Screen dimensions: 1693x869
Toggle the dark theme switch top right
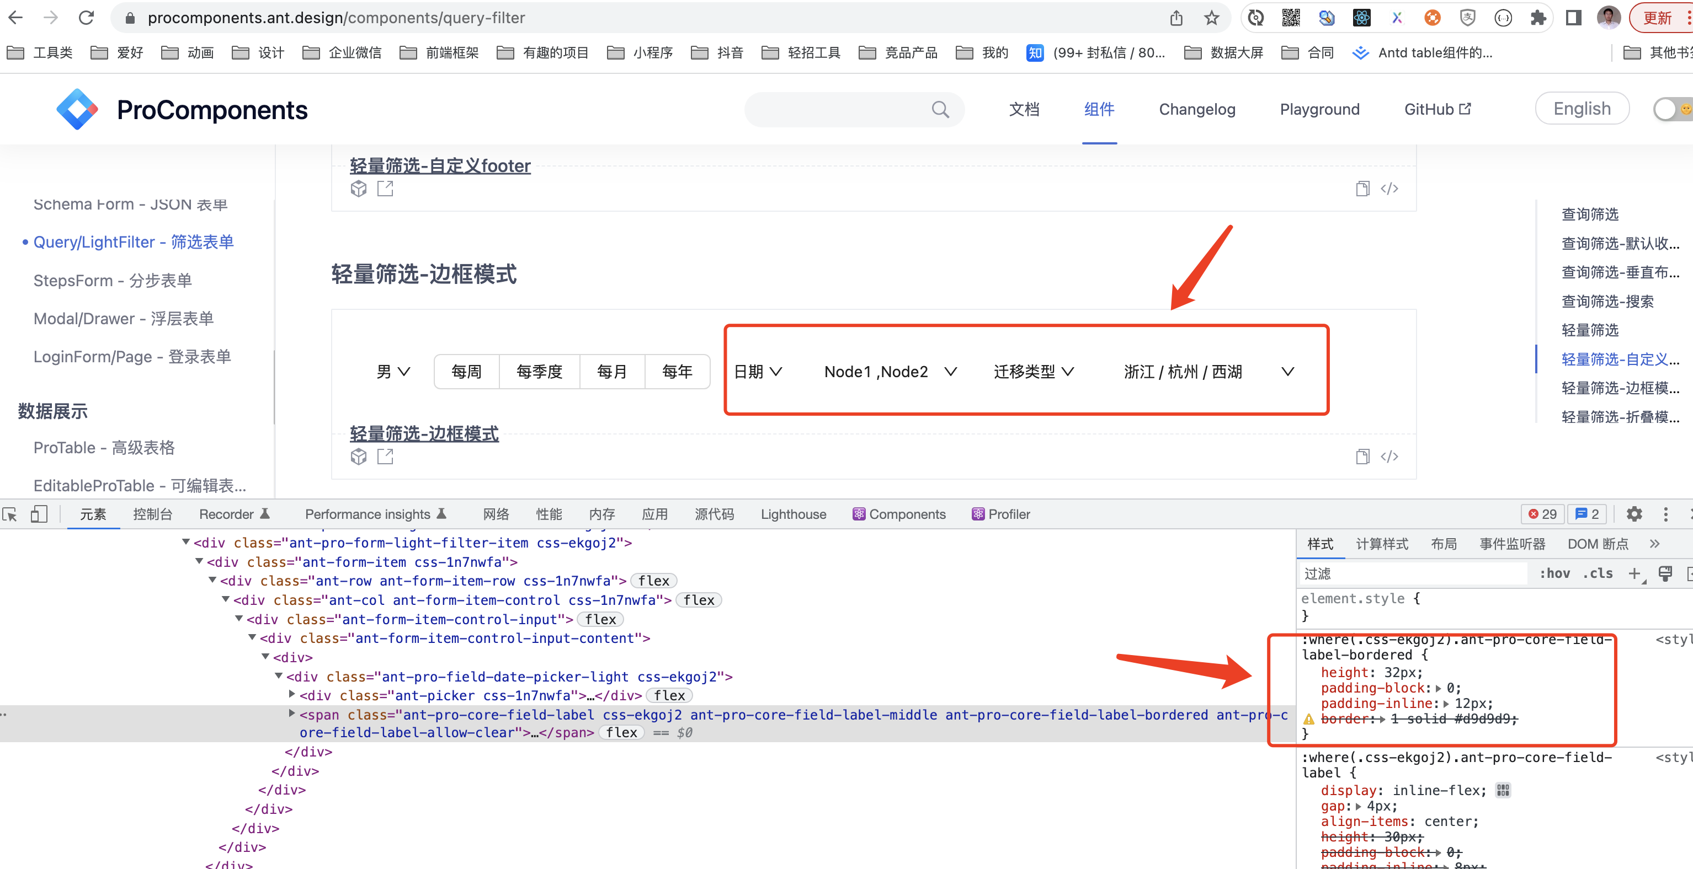point(1670,109)
